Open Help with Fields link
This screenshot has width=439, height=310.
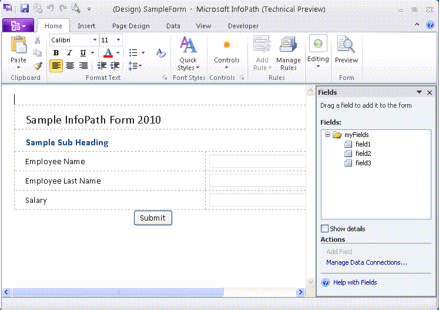point(355,282)
